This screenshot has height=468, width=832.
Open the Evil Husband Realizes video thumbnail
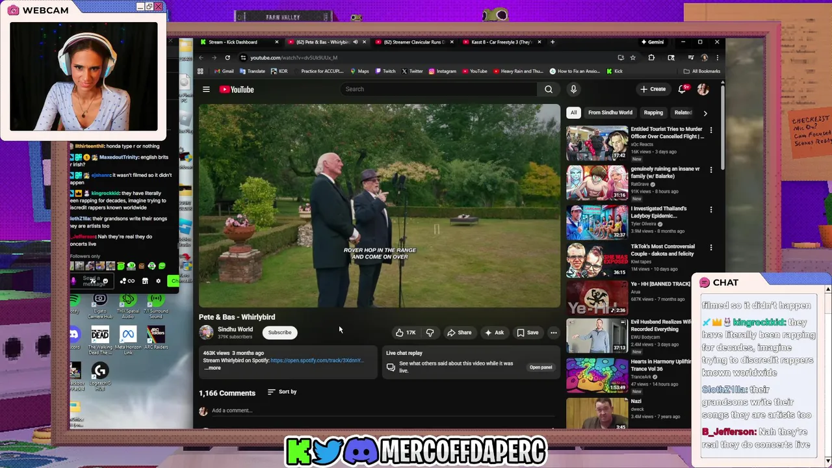click(597, 335)
